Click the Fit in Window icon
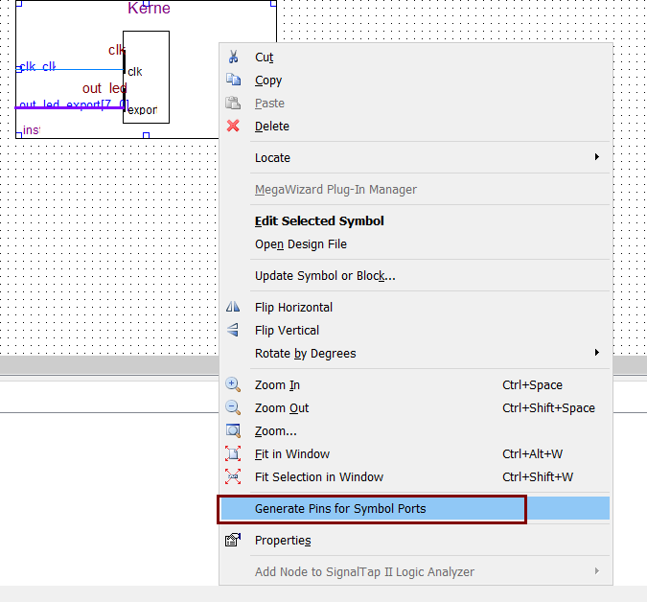The height and width of the screenshot is (602, 647). click(x=233, y=453)
